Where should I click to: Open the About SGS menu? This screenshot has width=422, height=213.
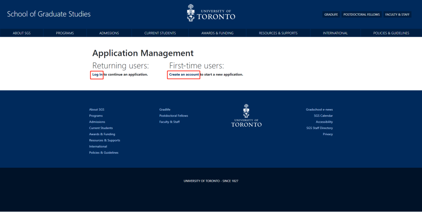coord(21,33)
